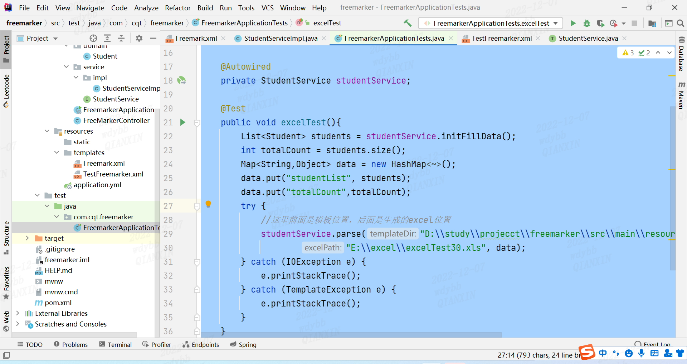Collapse the templates folder

(57, 153)
